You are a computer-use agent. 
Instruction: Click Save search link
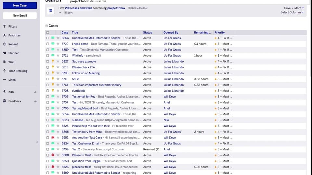pyautogui.click(x=287, y=8)
